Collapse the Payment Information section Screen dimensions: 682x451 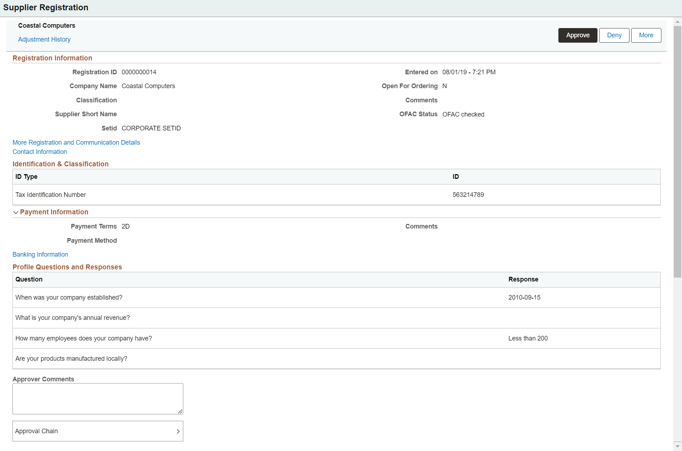[x=16, y=211]
